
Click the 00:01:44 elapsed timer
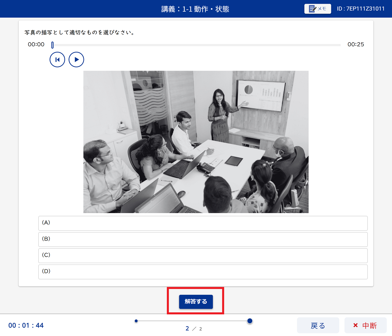point(26,325)
